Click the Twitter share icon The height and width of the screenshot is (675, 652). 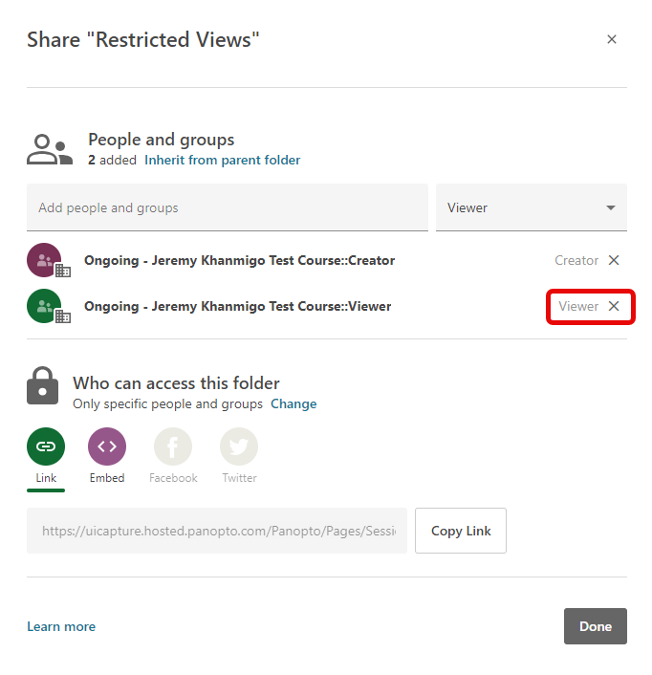(x=239, y=446)
